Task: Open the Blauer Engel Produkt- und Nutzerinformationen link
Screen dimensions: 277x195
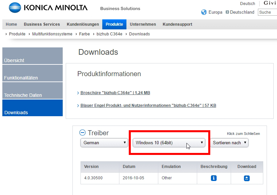Action: tap(148, 105)
